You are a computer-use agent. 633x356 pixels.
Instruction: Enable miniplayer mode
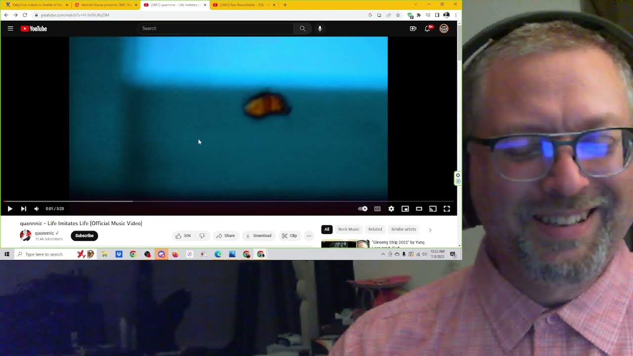tap(405, 209)
